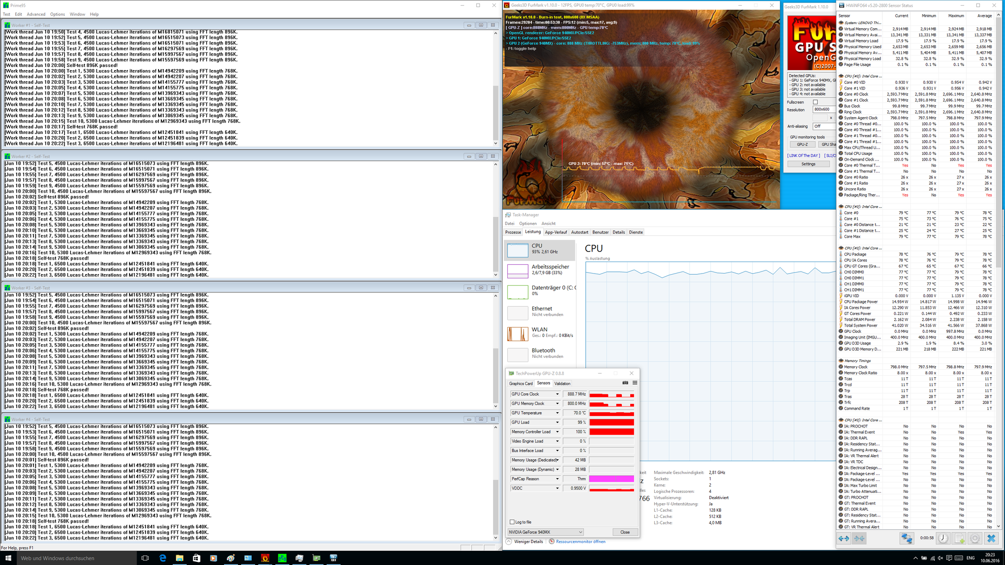Viewport: 1005px width, 565px height.
Task: Open the GPU-Z hamburger menu icon
Action: pyautogui.click(x=634, y=383)
